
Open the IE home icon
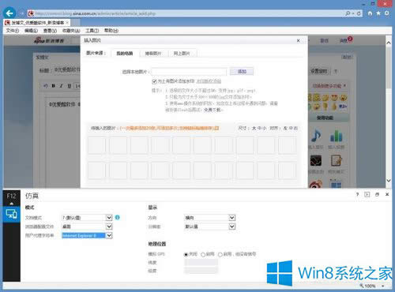tap(370, 13)
